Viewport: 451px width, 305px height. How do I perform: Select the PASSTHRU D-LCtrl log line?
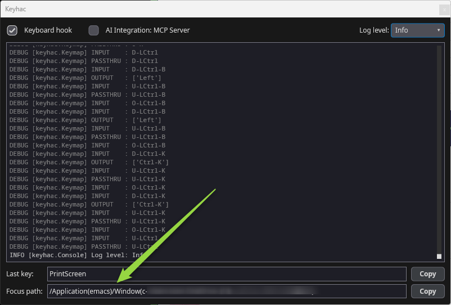click(84, 61)
